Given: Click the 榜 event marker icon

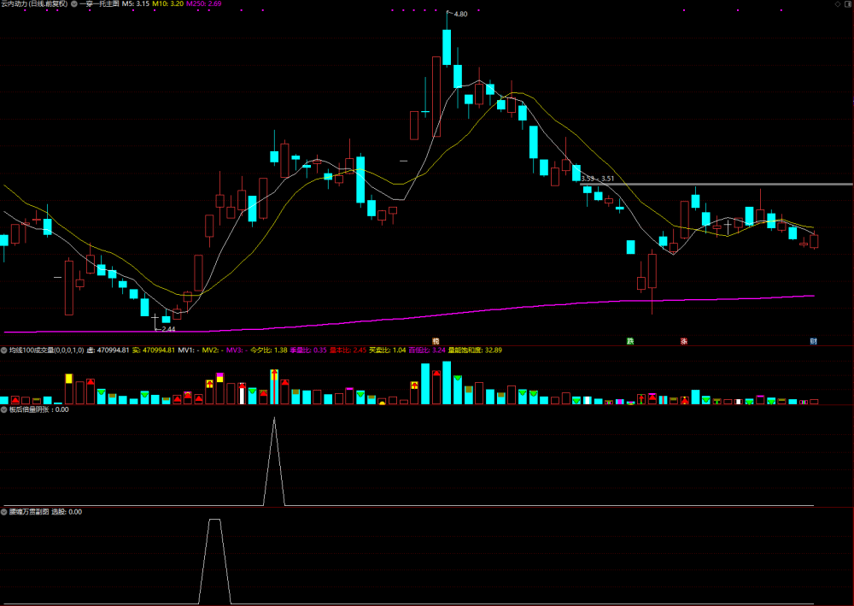Looking at the screenshot, I should point(436,341).
